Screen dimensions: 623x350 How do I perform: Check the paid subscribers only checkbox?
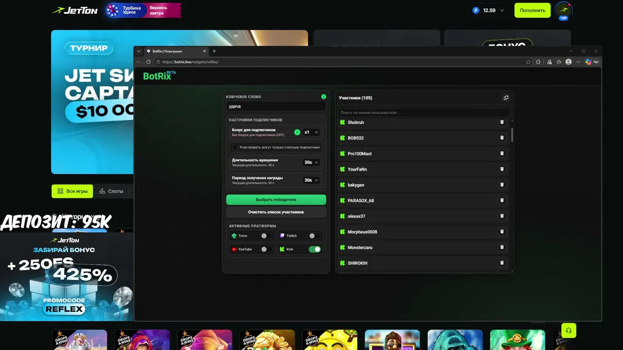click(234, 147)
